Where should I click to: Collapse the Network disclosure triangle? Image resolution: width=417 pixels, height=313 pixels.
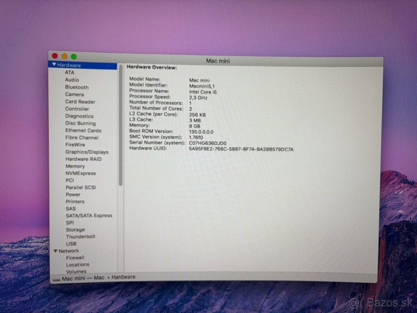point(56,250)
